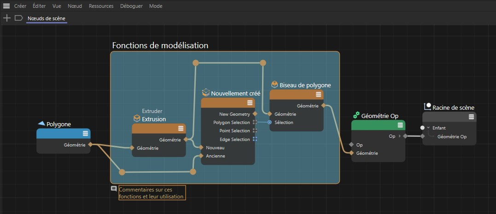496x214 pixels.
Task: Click the Extrusion node cube icon
Action: [x=137, y=118]
